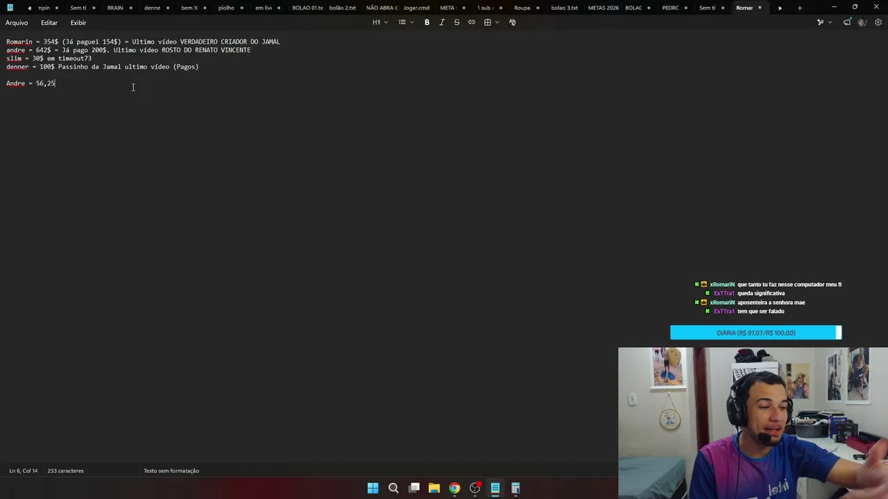Insert a table from the toolbar
The height and width of the screenshot is (499, 888).
click(x=488, y=22)
